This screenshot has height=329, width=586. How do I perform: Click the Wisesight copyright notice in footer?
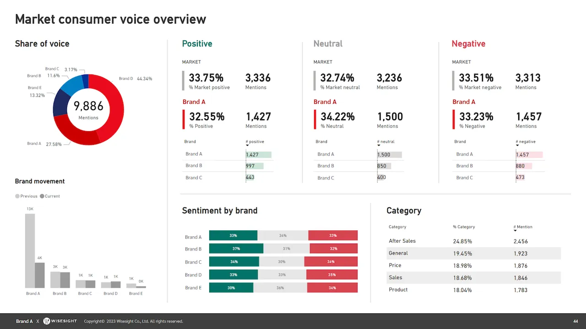coord(133,321)
